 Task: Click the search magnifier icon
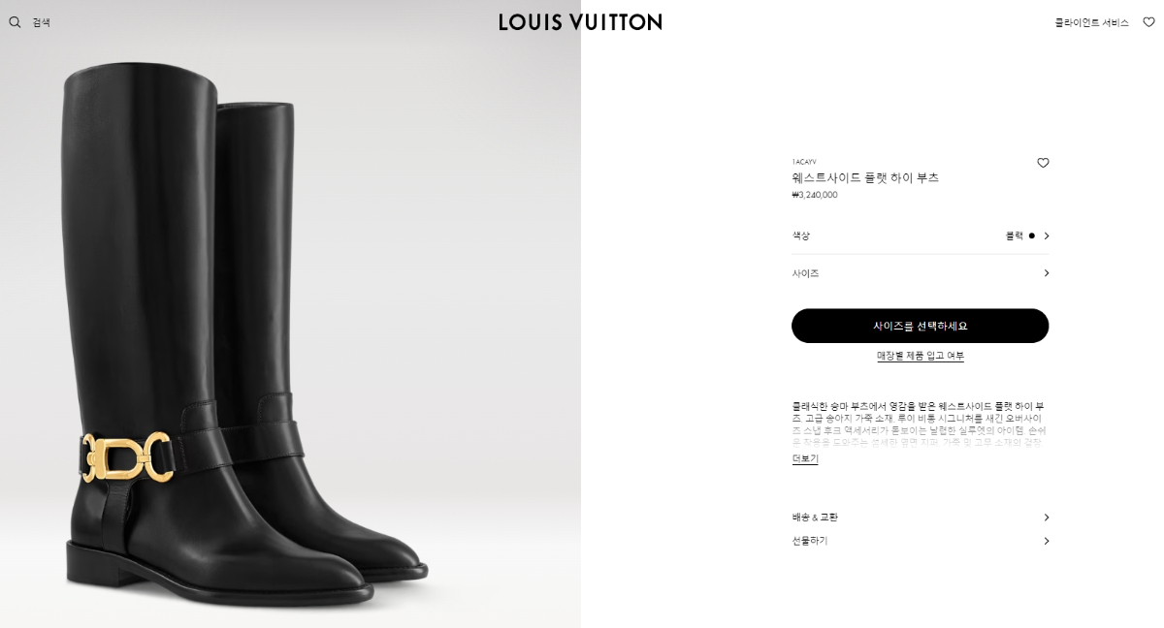(x=15, y=22)
